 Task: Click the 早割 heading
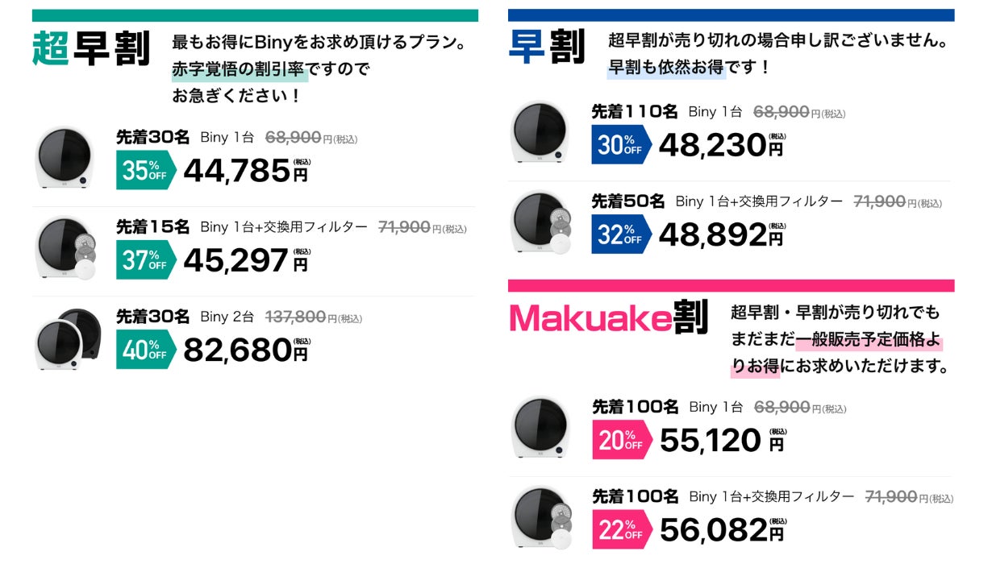pyautogui.click(x=547, y=47)
